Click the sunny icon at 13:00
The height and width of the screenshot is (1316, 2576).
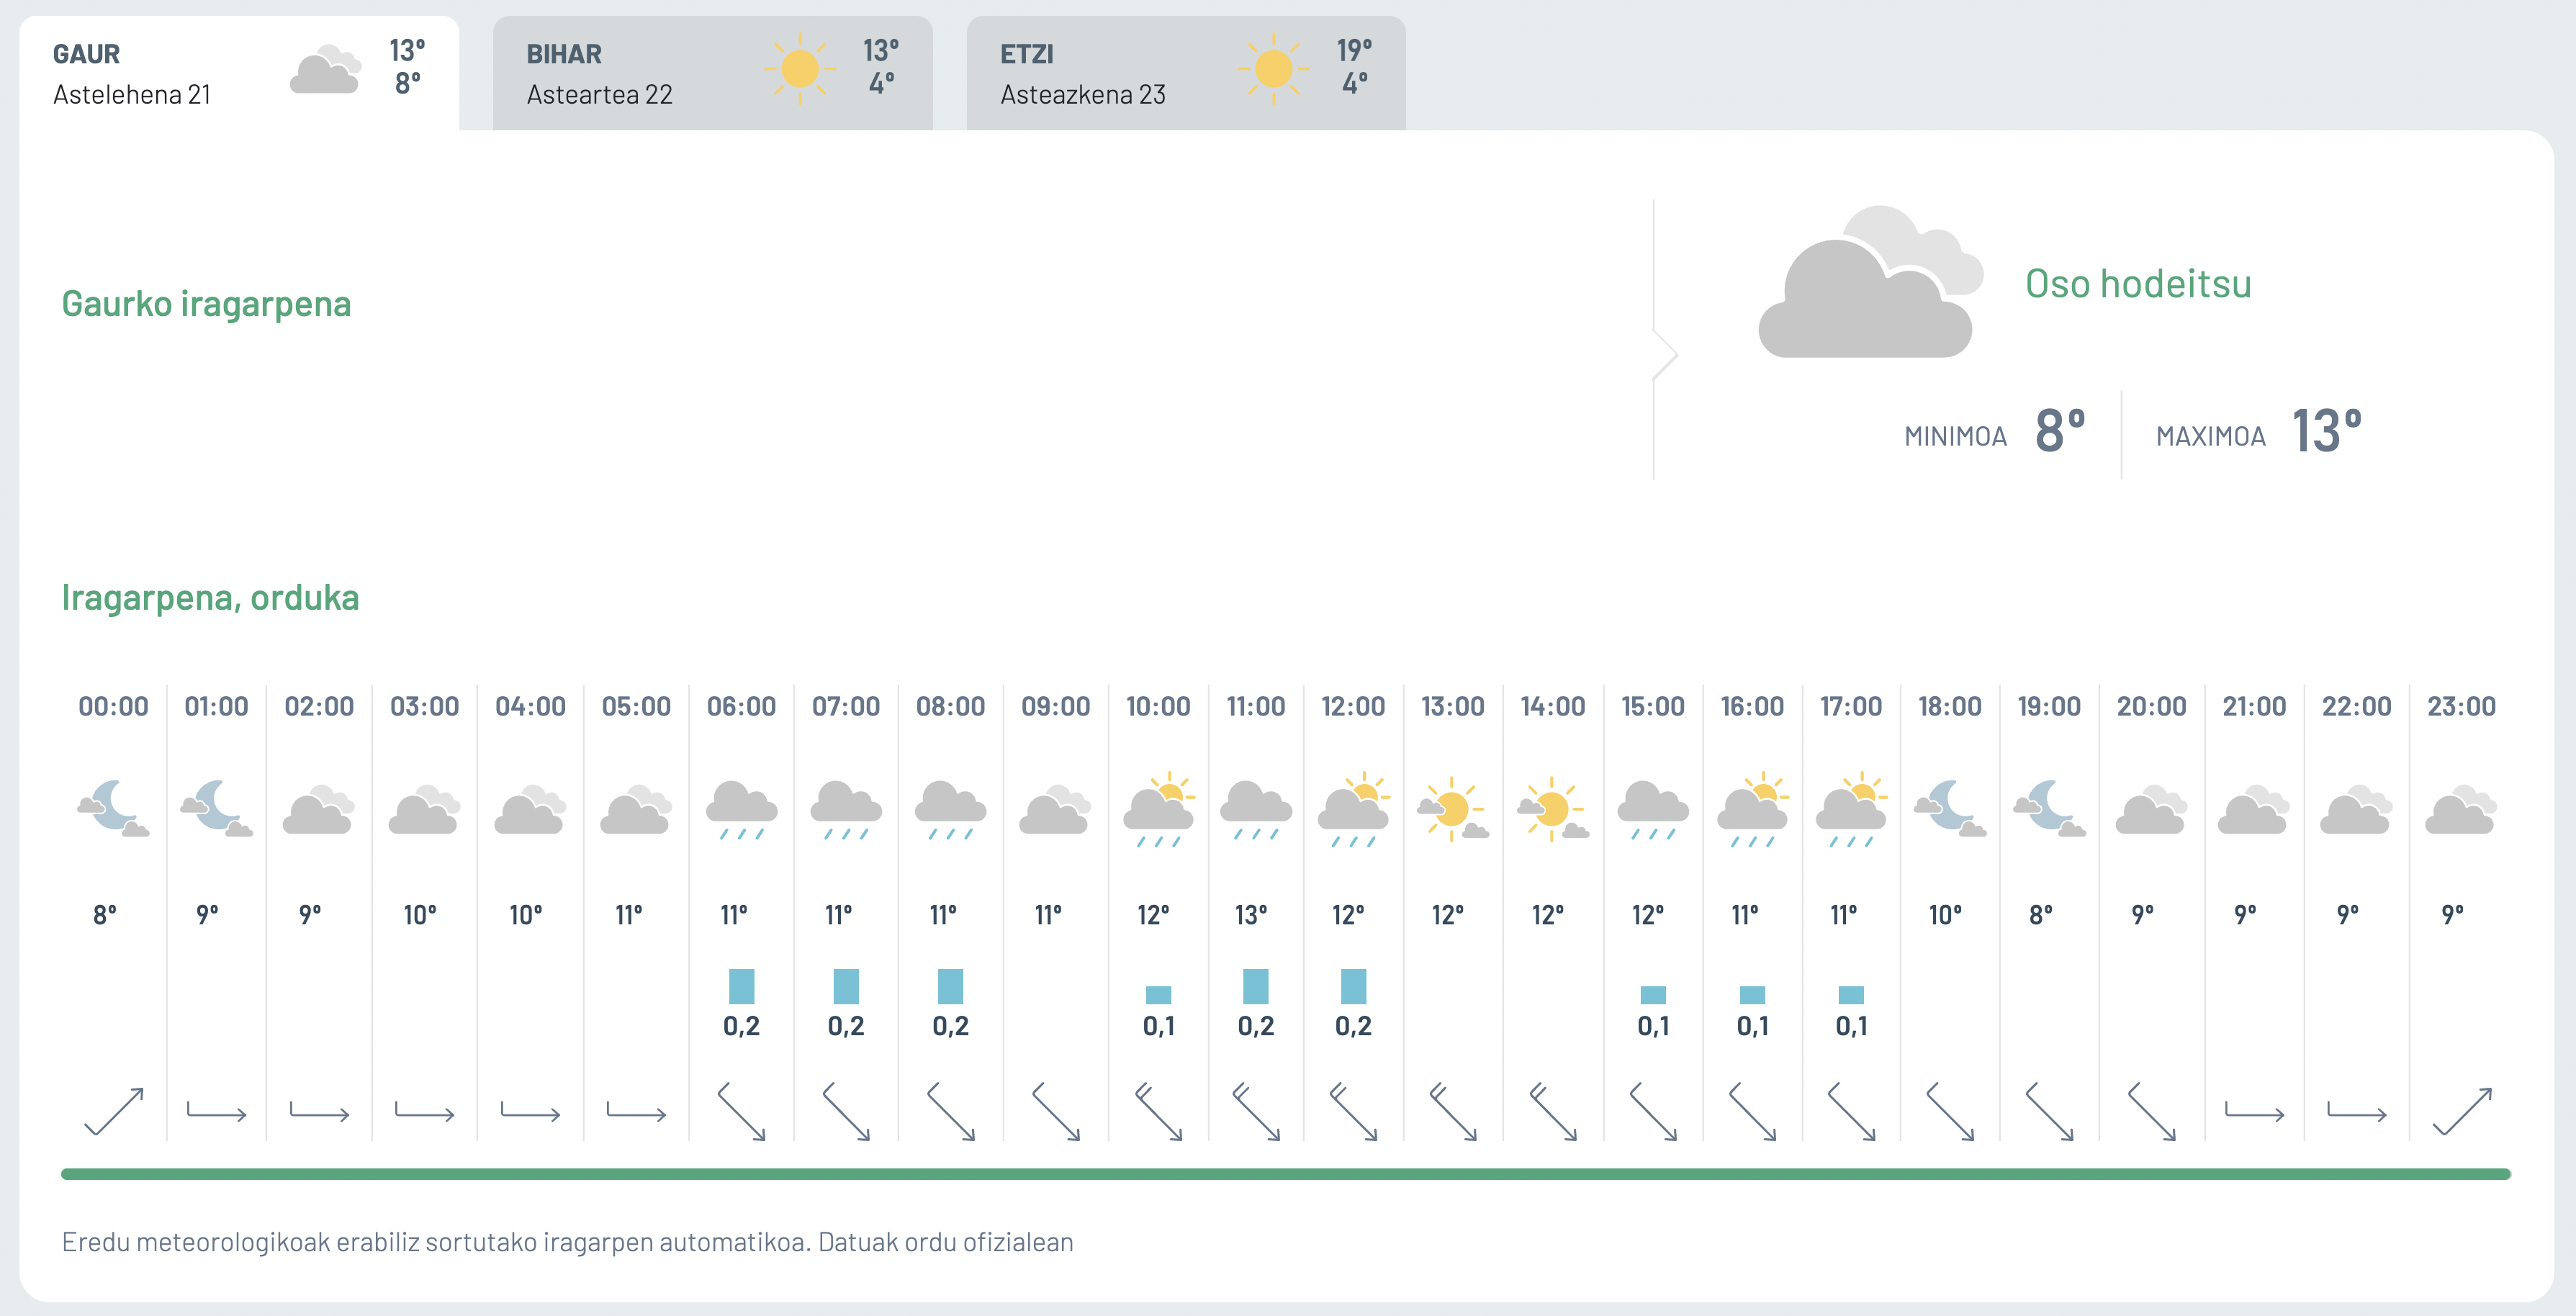[x=1453, y=808]
